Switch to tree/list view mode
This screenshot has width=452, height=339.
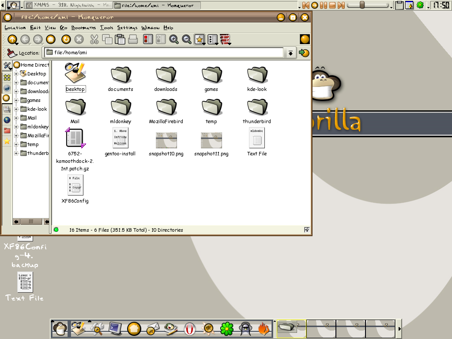[x=212, y=39]
